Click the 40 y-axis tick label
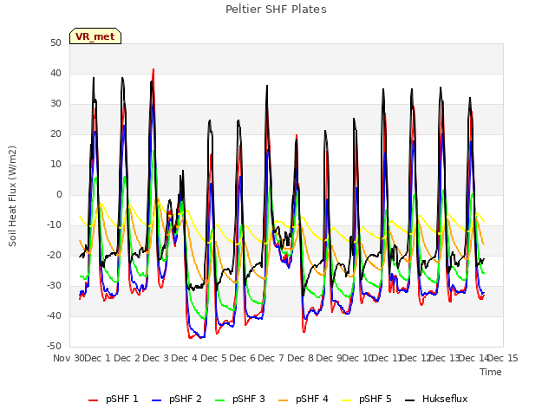 [x=55, y=74]
